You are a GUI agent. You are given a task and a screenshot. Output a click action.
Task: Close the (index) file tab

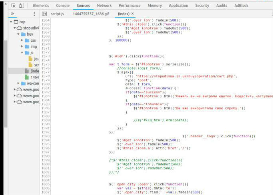point(132,14)
